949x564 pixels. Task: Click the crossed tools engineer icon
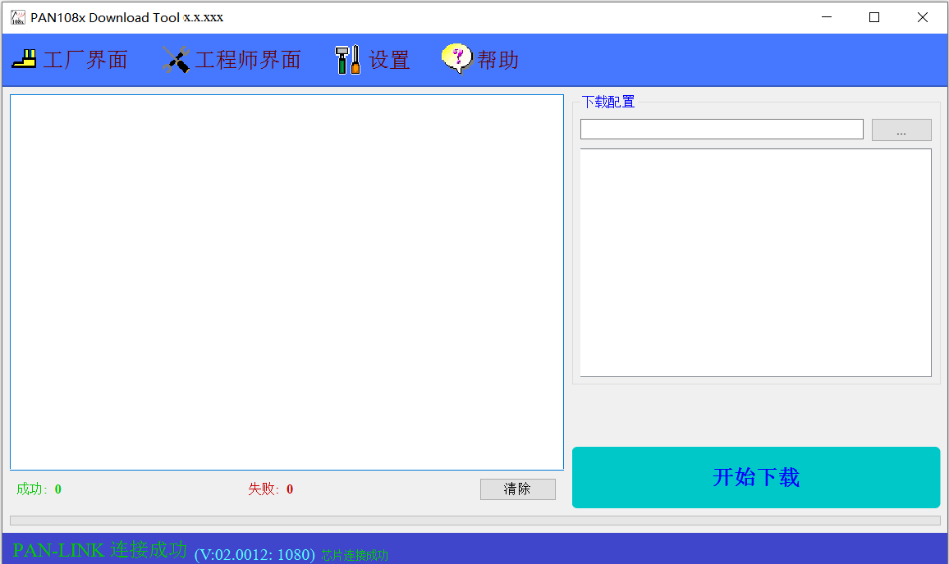177,60
